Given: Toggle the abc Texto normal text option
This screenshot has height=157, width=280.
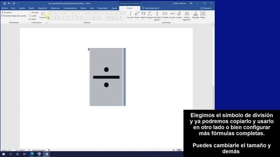Looking at the screenshot, I should click(x=32, y=19).
